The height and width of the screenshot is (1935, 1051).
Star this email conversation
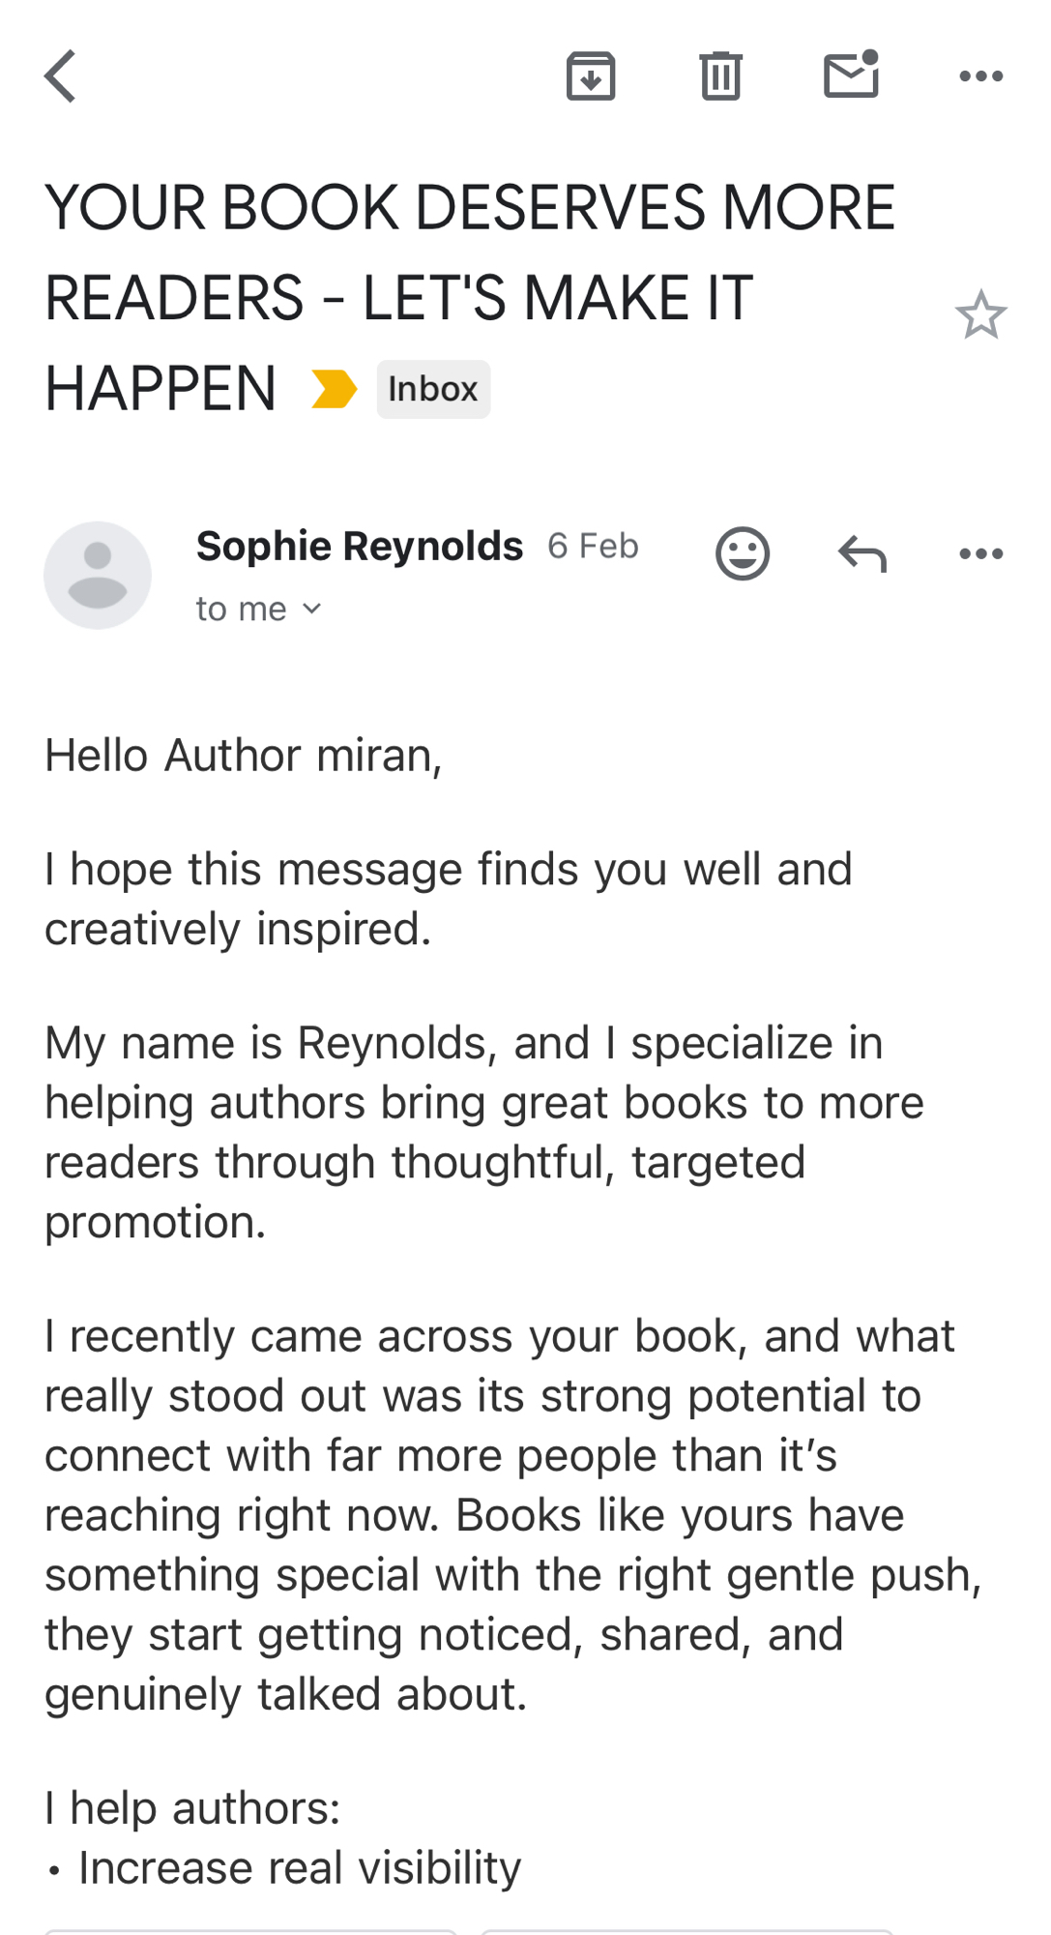pos(980,315)
